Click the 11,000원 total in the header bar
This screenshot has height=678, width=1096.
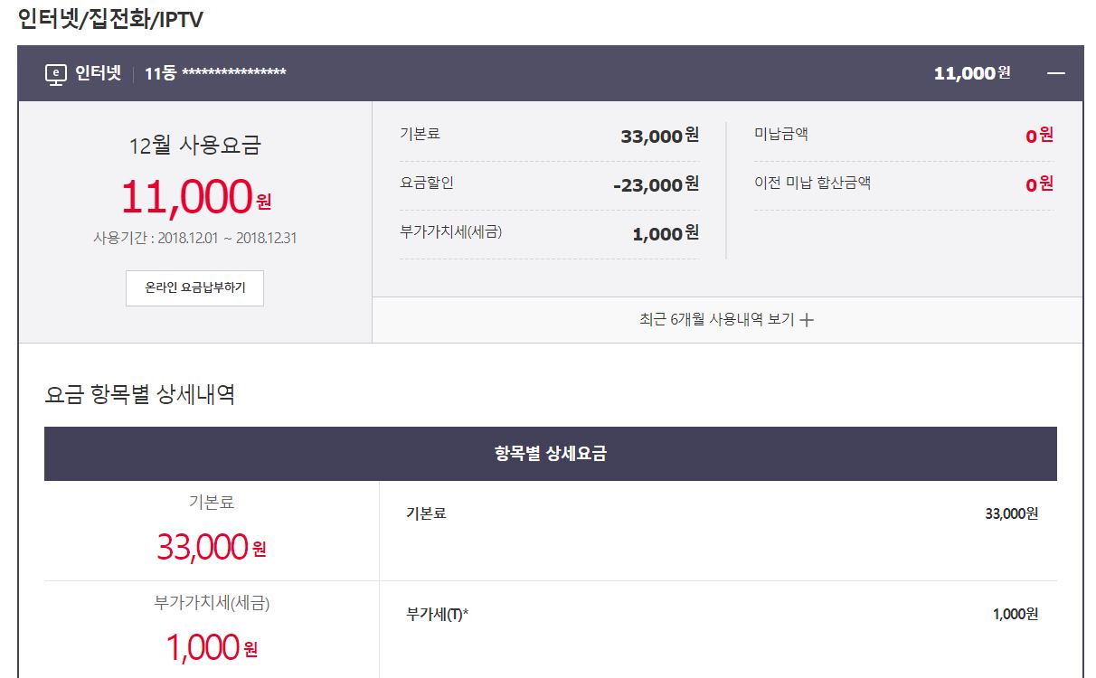pos(971,73)
